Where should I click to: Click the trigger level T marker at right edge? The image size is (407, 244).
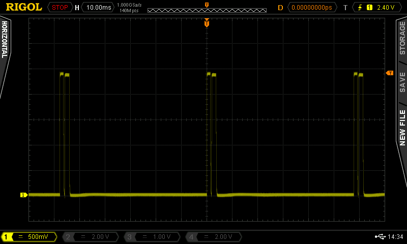(x=390, y=73)
